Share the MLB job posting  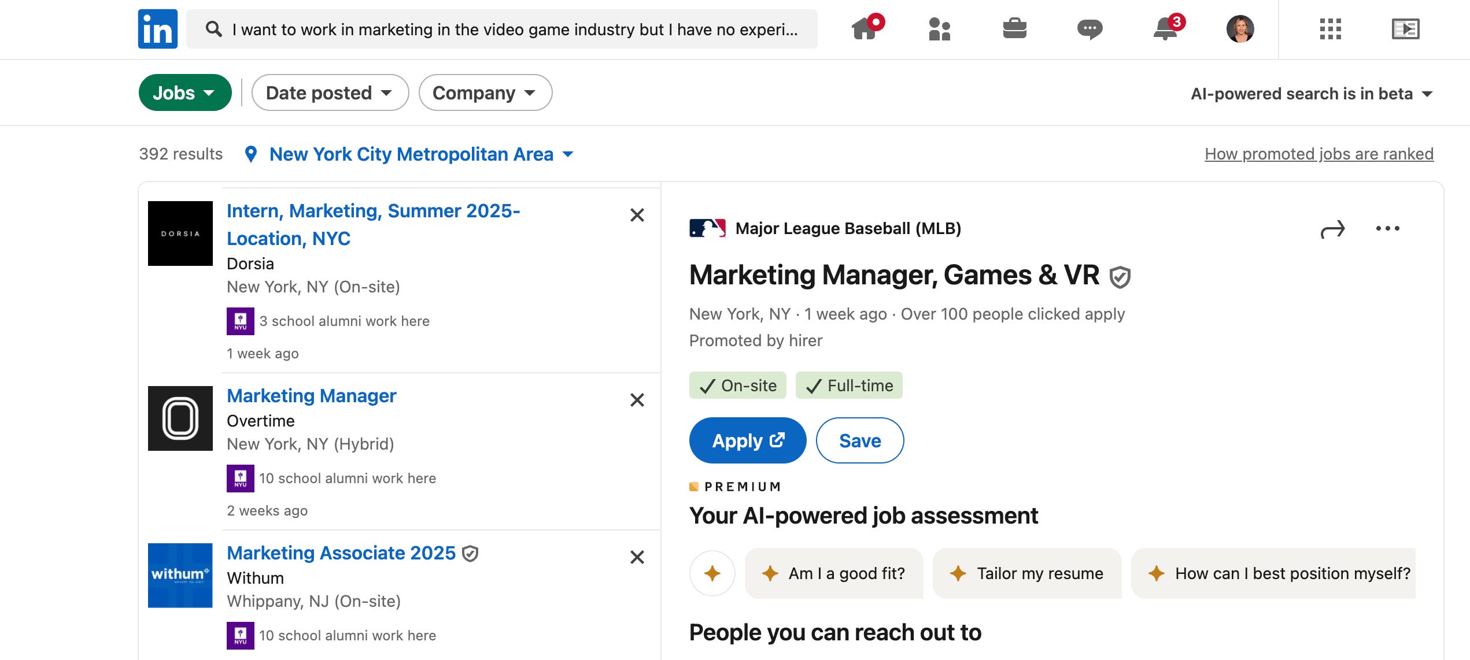click(x=1333, y=229)
